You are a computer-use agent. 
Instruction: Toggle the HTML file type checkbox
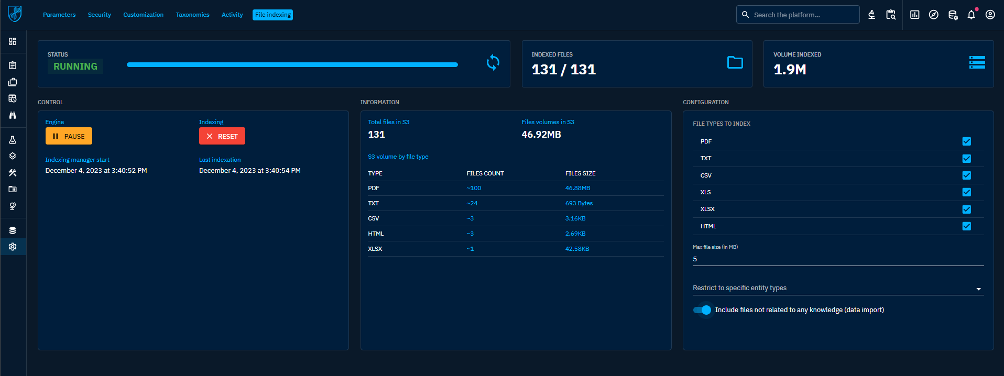pyautogui.click(x=966, y=226)
